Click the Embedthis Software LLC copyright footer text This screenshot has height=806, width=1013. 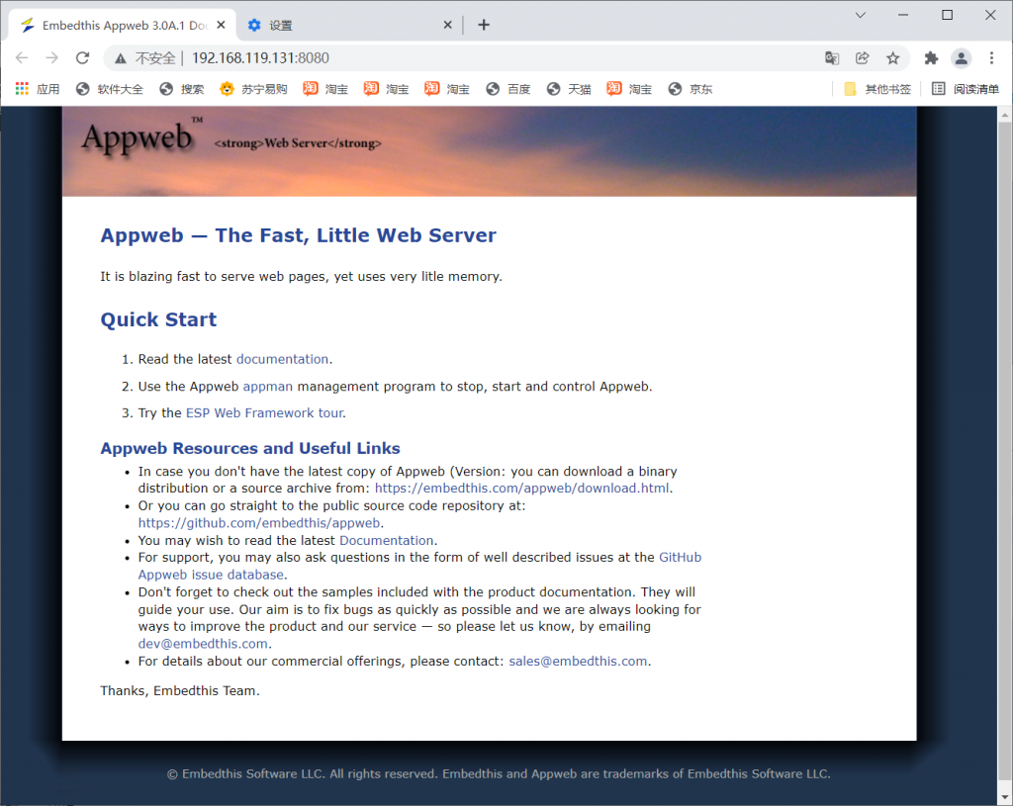(x=499, y=773)
